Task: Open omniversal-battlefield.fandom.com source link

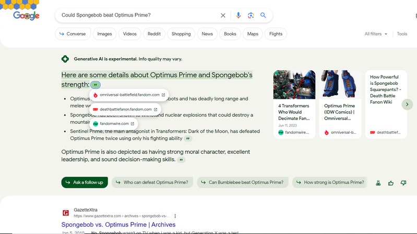Action: (x=129, y=95)
